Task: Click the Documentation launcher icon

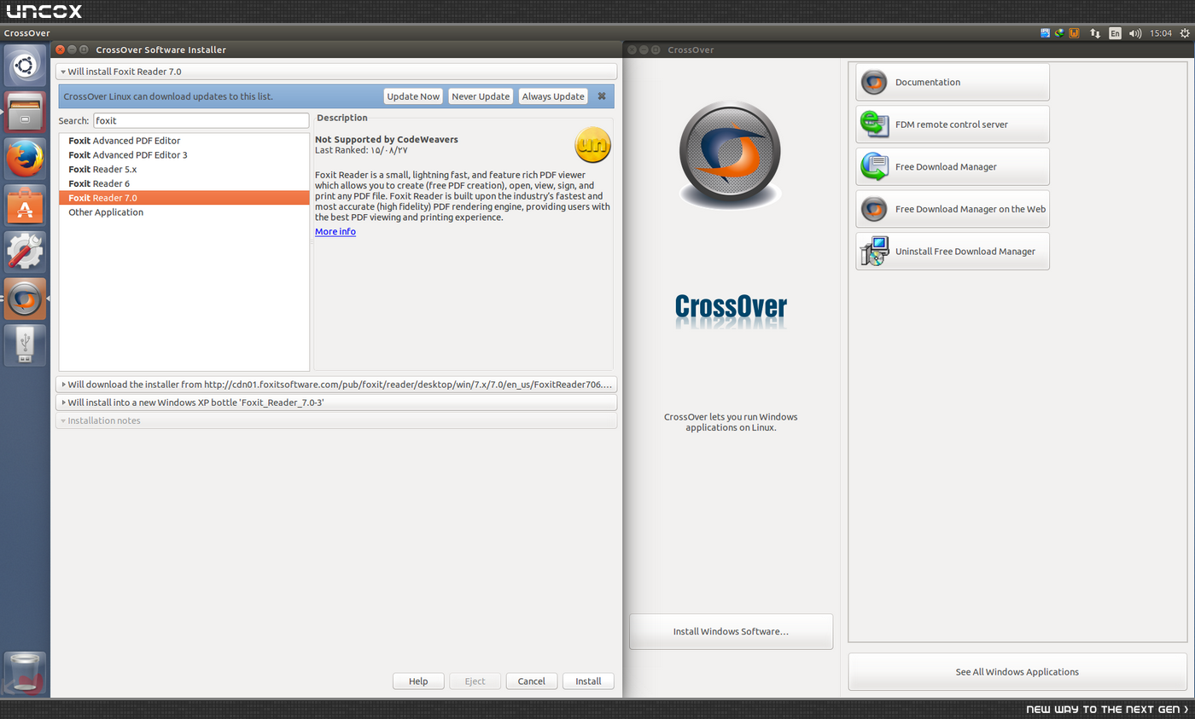Action: click(874, 82)
